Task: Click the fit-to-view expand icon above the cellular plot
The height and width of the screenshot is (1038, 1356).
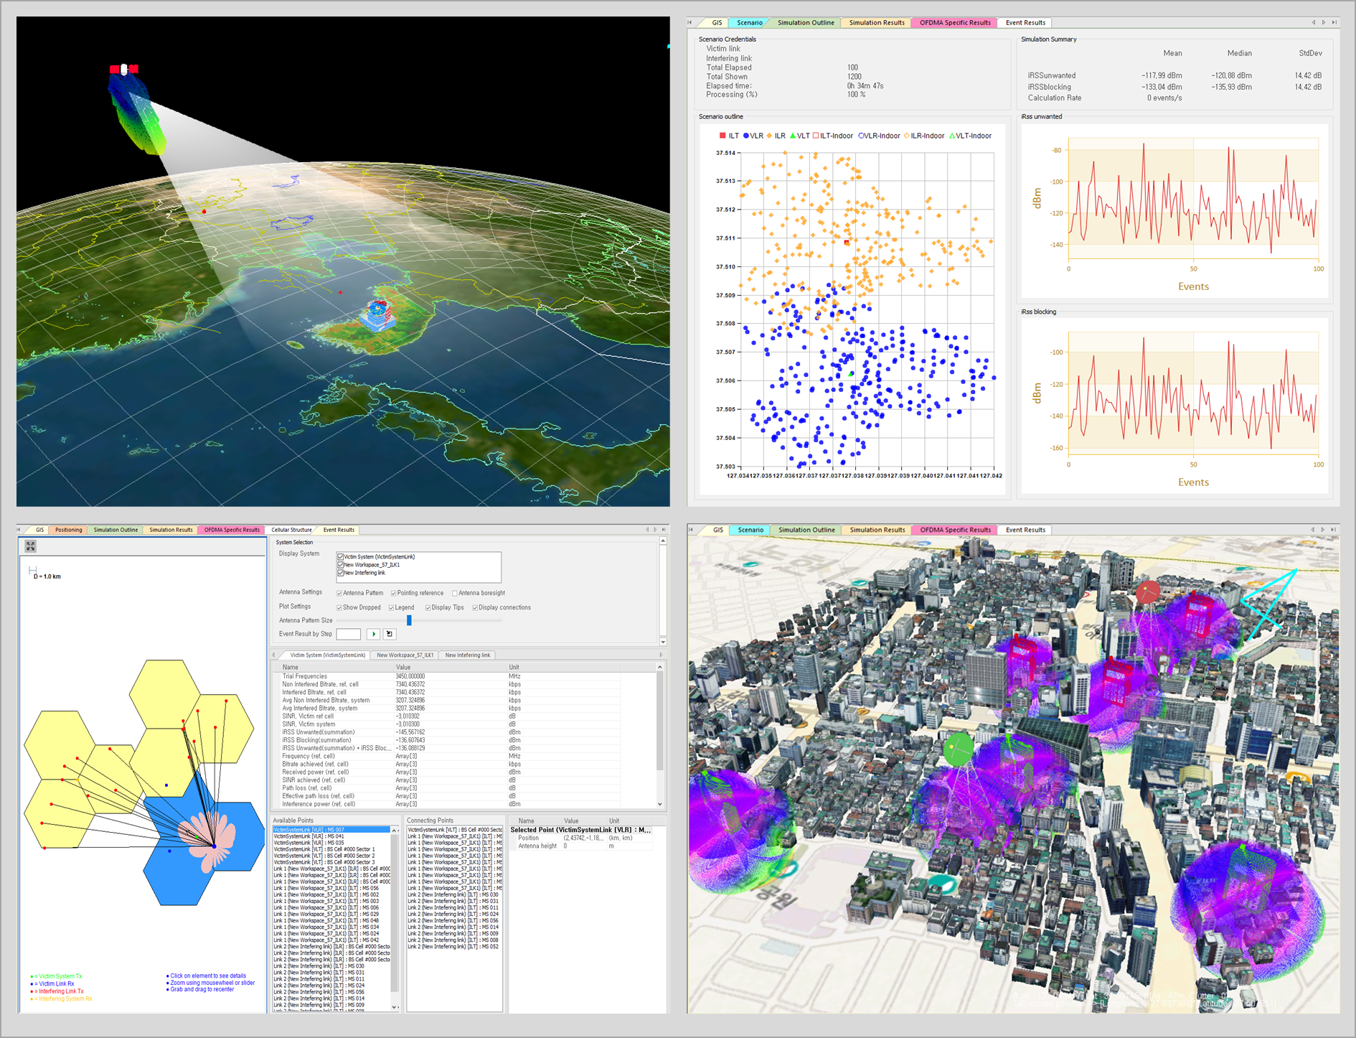Action: [x=30, y=546]
